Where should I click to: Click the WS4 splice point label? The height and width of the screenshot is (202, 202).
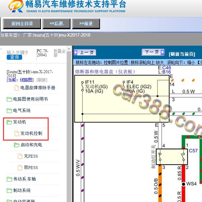(192, 184)
